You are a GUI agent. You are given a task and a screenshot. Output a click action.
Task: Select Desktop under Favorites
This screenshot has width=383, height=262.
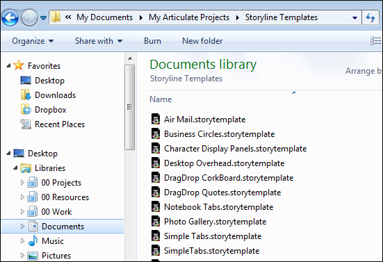point(49,81)
